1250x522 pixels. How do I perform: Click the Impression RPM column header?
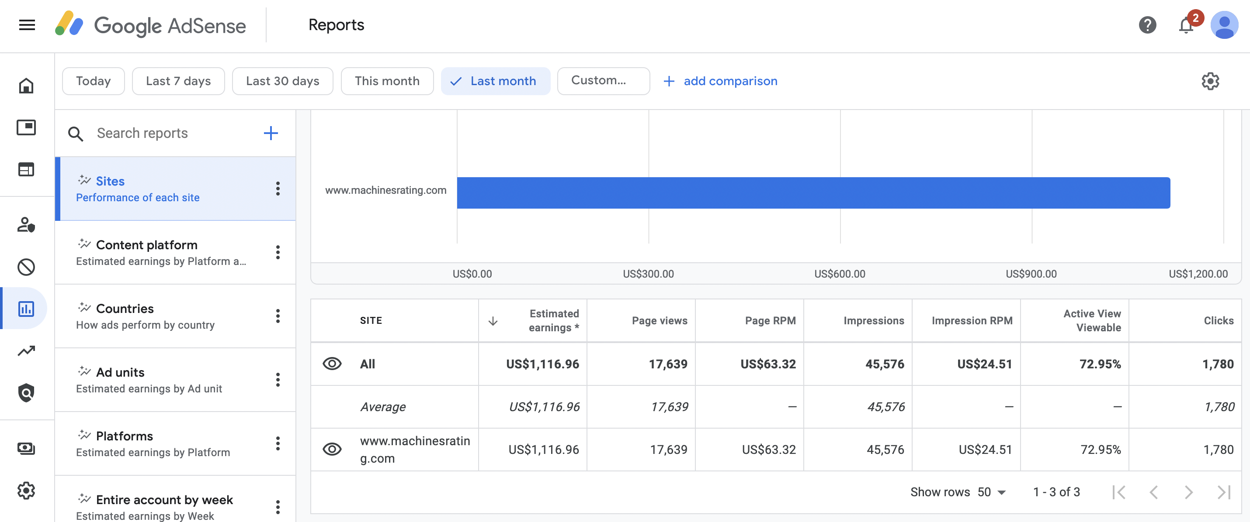(x=972, y=321)
